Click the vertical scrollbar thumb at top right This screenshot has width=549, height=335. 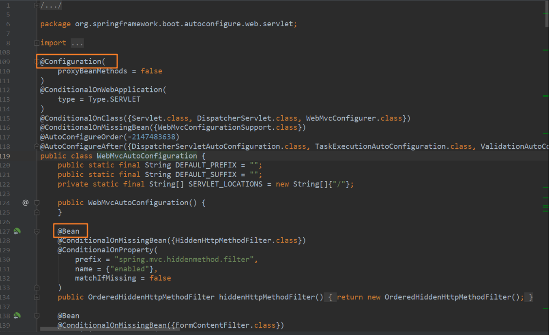coord(547,14)
